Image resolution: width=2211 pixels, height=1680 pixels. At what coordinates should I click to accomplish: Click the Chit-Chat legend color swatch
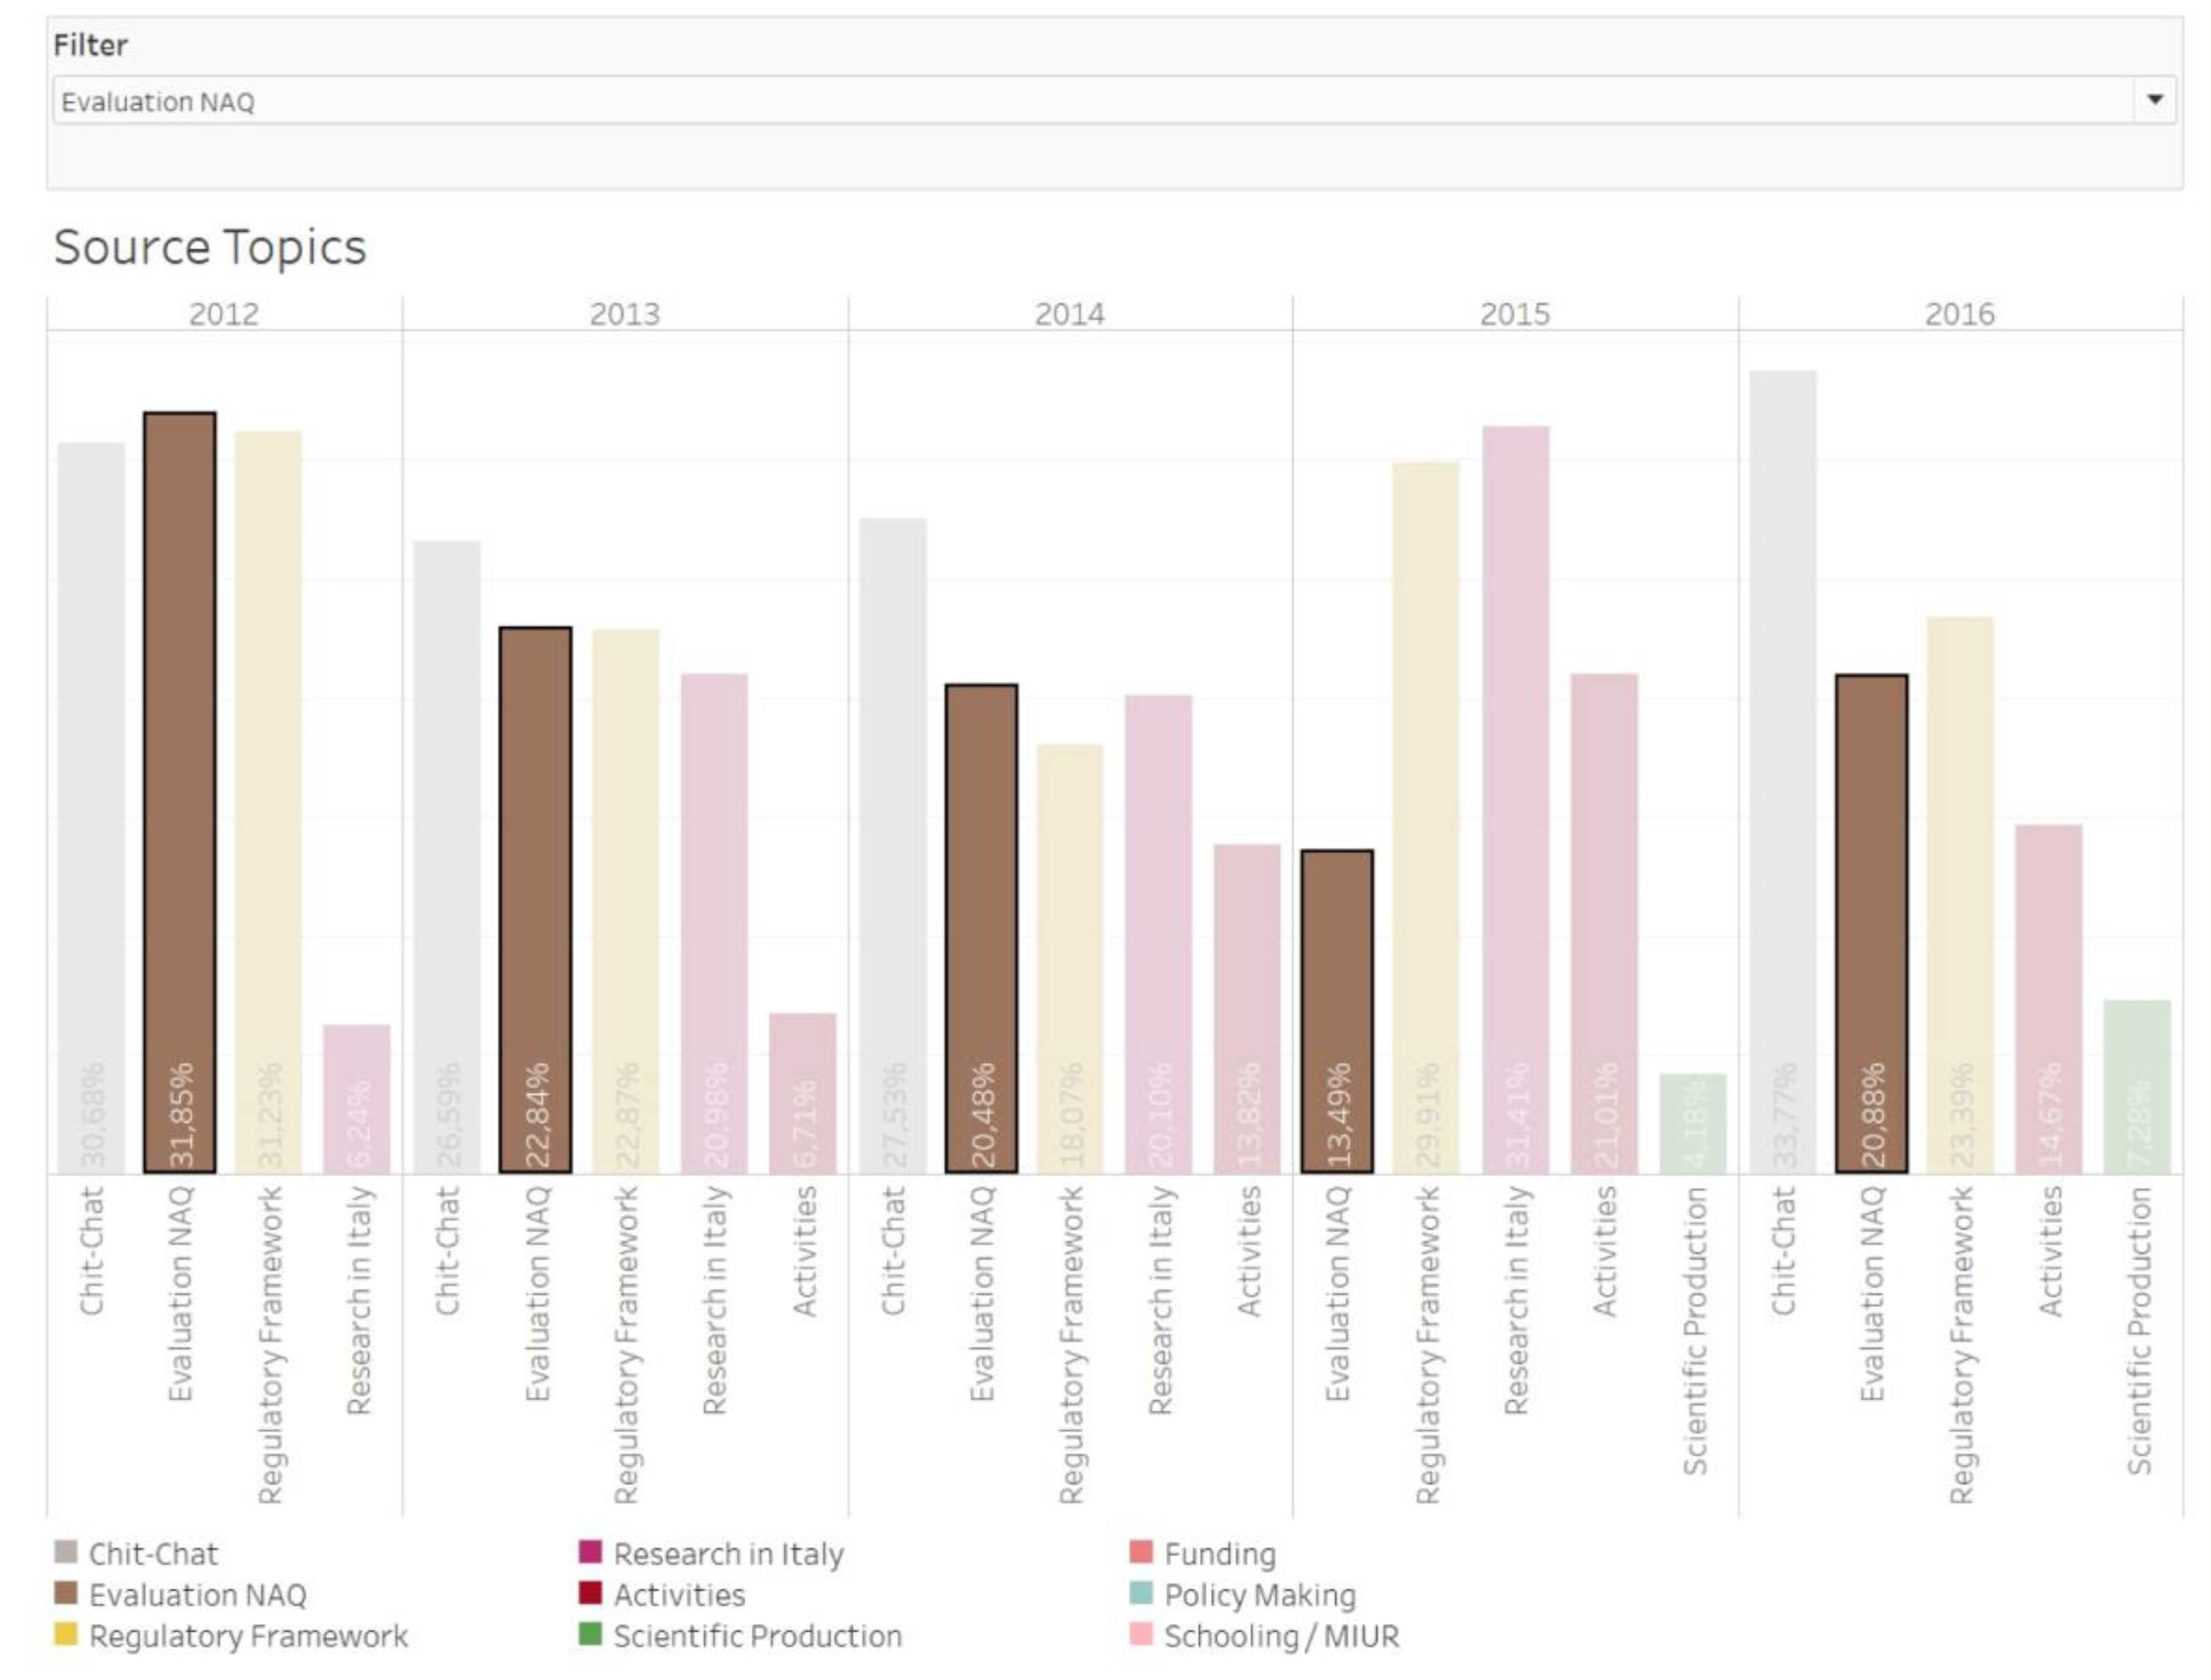(x=66, y=1552)
